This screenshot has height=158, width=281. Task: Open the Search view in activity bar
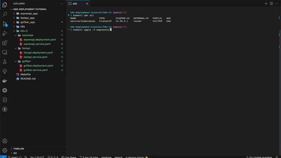[x=5, y=14]
